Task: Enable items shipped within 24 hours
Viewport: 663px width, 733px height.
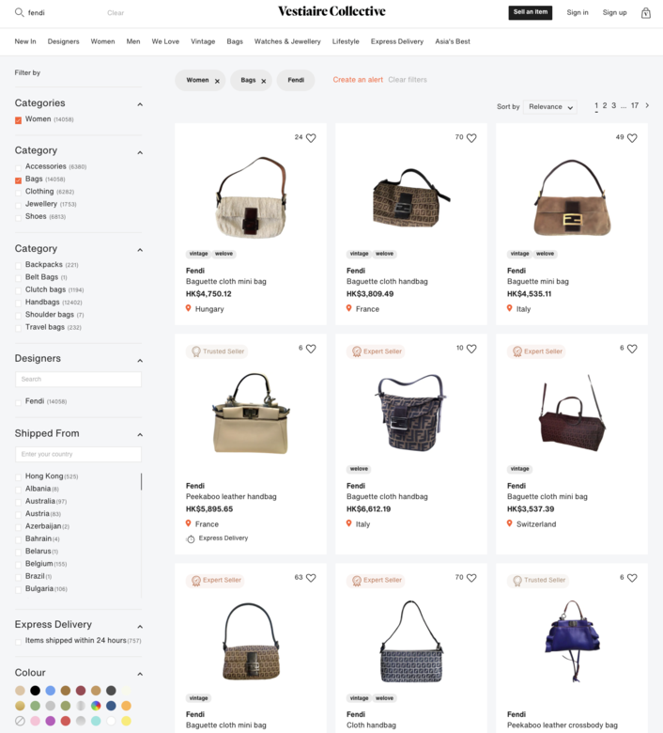Action: [x=18, y=642]
